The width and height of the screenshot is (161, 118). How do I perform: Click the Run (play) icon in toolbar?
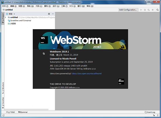point(141,10)
